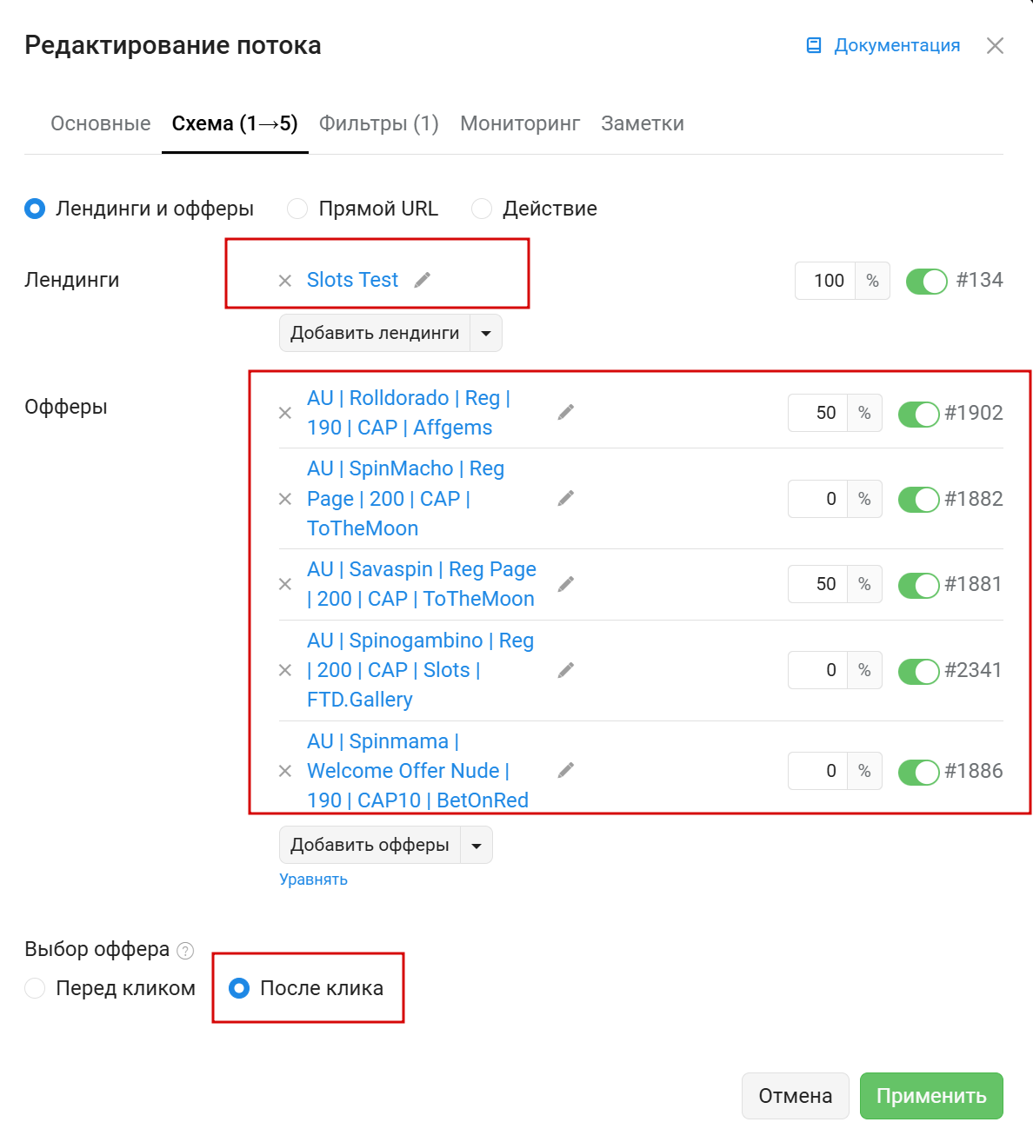
Task: Edit the Spinmama offer pencil icon
Action: tap(566, 770)
